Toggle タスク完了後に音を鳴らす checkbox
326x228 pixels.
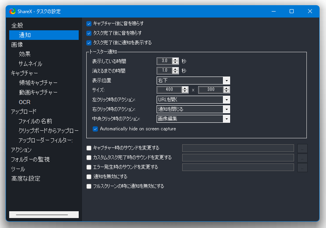(x=89, y=33)
